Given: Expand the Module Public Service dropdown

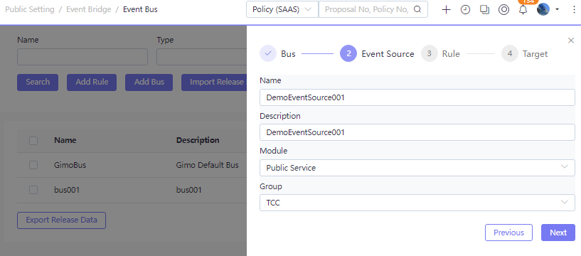Looking at the screenshot, I should 417,168.
